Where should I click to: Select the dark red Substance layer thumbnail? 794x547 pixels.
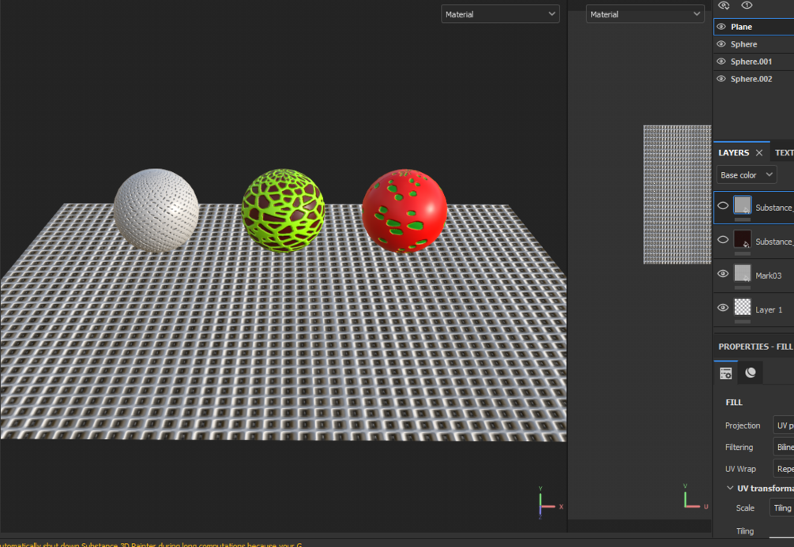(x=743, y=239)
